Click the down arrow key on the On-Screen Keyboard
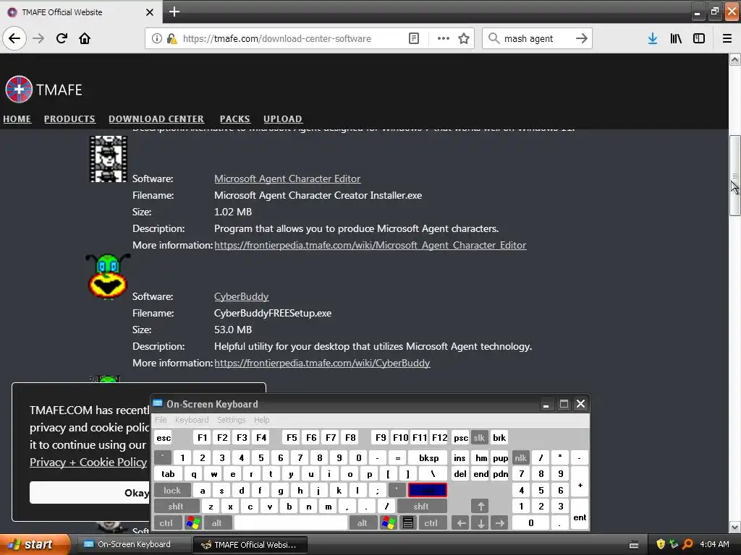 [x=480, y=523]
